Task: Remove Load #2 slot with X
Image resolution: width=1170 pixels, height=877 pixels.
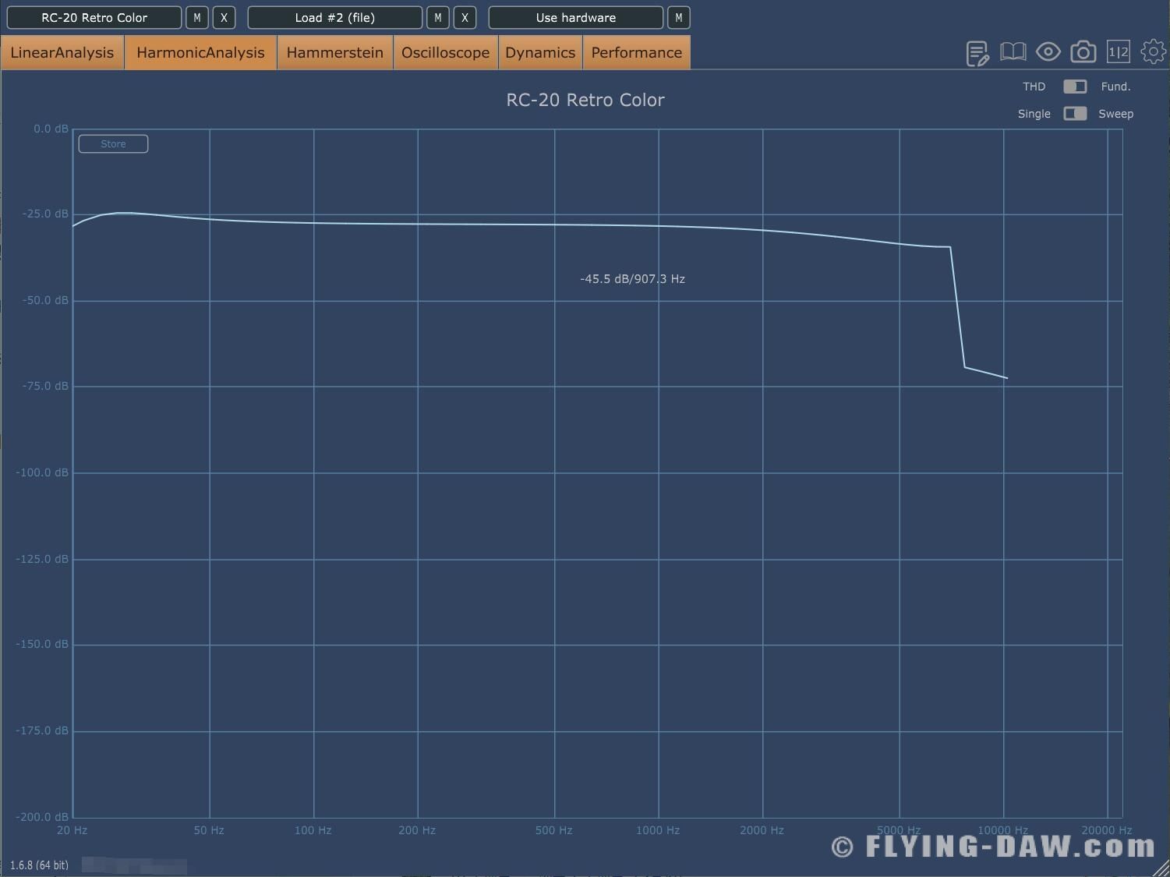Action: 465,17
